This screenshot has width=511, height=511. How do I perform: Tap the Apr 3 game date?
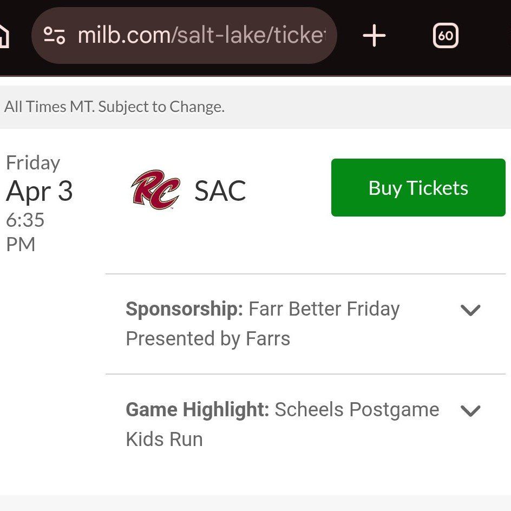tap(39, 191)
